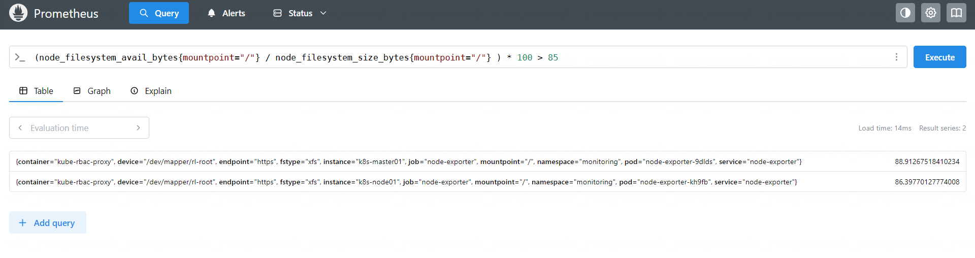The width and height of the screenshot is (975, 258).
Task: Expand the Status dropdown menu
Action: pos(300,13)
